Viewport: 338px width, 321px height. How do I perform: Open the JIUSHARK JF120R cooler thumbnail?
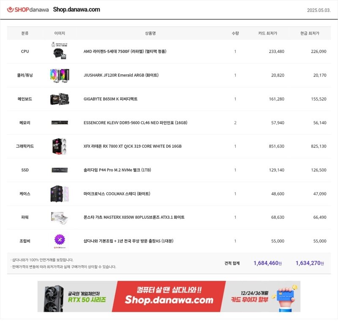(x=60, y=76)
